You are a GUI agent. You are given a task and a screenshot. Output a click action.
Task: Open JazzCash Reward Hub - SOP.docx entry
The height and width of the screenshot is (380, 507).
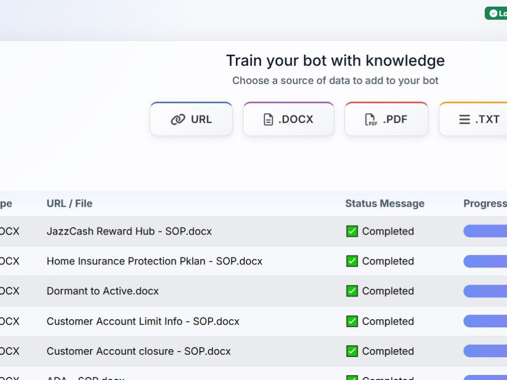click(129, 232)
